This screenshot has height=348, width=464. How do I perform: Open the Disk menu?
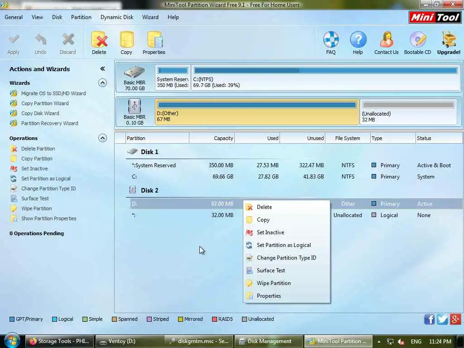tap(57, 17)
